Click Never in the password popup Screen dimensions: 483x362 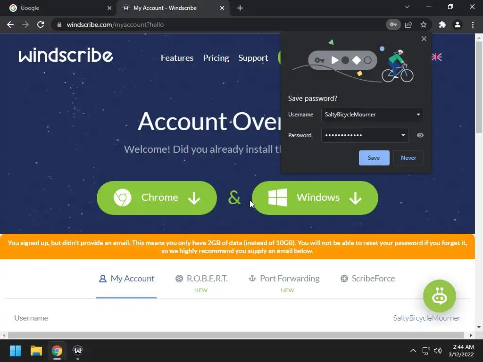click(x=408, y=157)
